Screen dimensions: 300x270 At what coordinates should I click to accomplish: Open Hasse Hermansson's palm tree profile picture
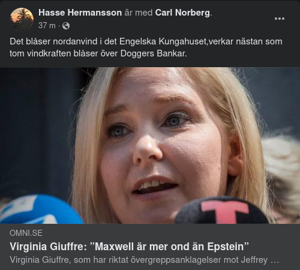pos(22,19)
